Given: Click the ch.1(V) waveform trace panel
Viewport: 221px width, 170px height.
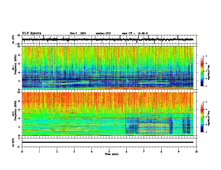Looking at the screenshot, I should [110, 39].
